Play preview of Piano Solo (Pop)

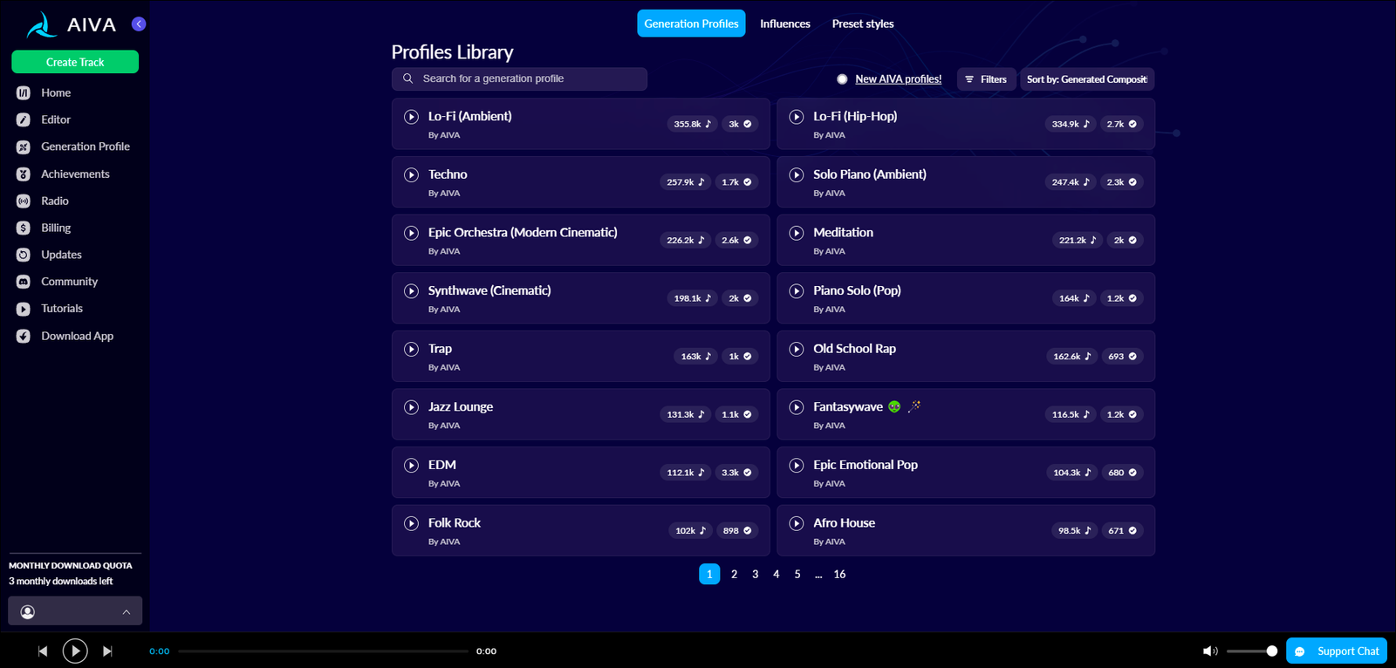coord(797,291)
